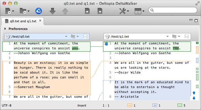Viewport: 201px width, 110px height.
Task: Close the q0.txt and q1.txt tab
Action: 40,21
